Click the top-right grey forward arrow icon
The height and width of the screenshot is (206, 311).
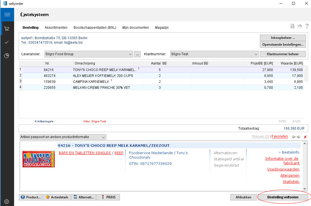pyautogui.click(x=299, y=26)
